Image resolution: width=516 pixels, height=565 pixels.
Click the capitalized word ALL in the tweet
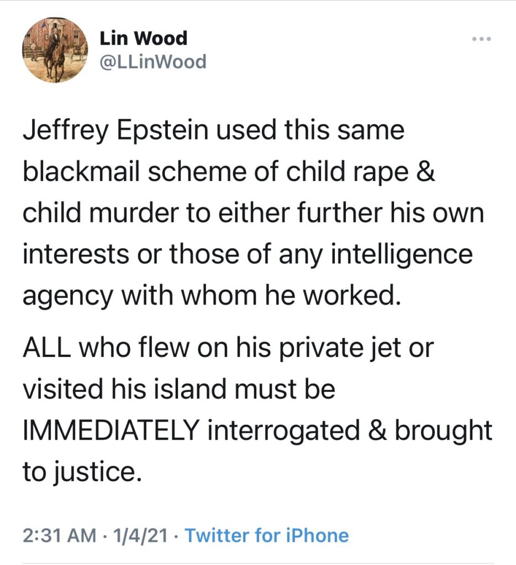46,349
